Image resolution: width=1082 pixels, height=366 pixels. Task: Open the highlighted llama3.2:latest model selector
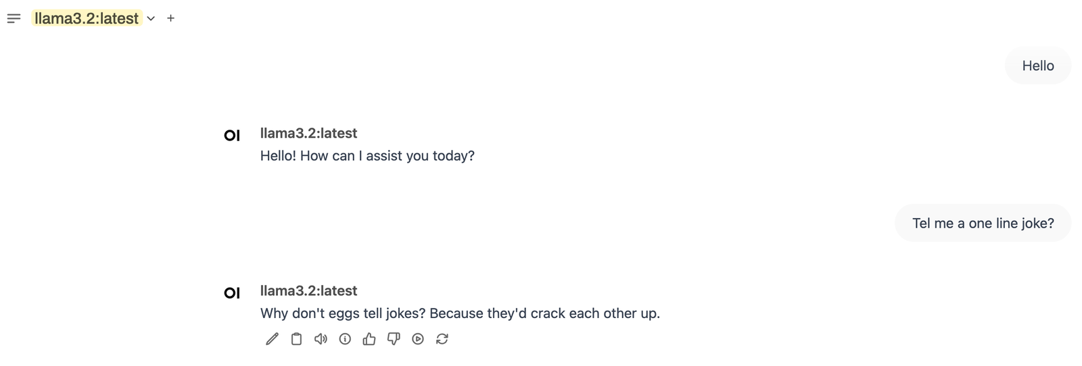coord(87,18)
